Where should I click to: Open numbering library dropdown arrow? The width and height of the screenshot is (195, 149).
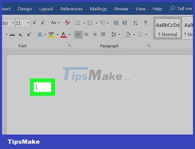[x=96, y=23]
